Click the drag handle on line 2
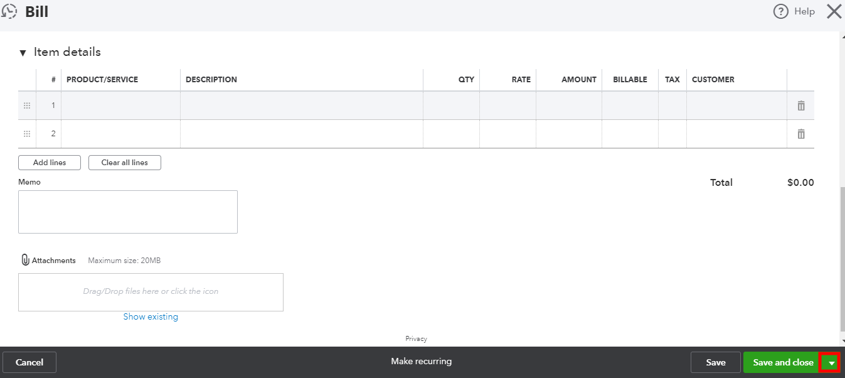Screen dimensions: 845x378 [26, 133]
